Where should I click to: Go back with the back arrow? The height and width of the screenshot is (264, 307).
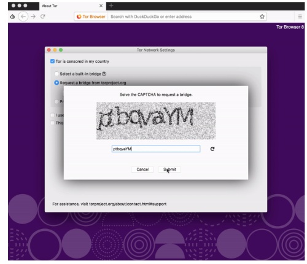[x=23, y=17]
